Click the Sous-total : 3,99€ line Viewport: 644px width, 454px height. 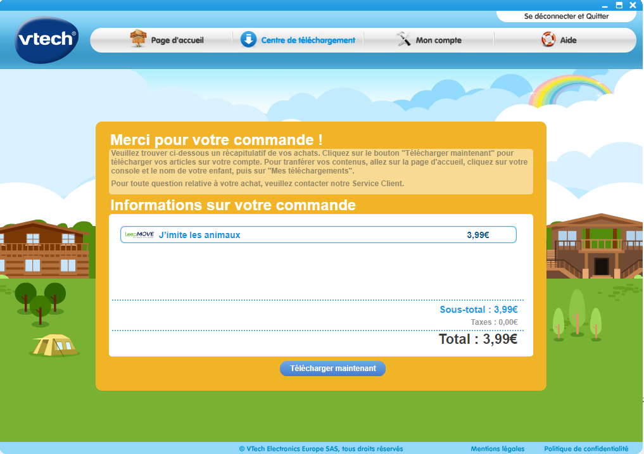point(479,310)
